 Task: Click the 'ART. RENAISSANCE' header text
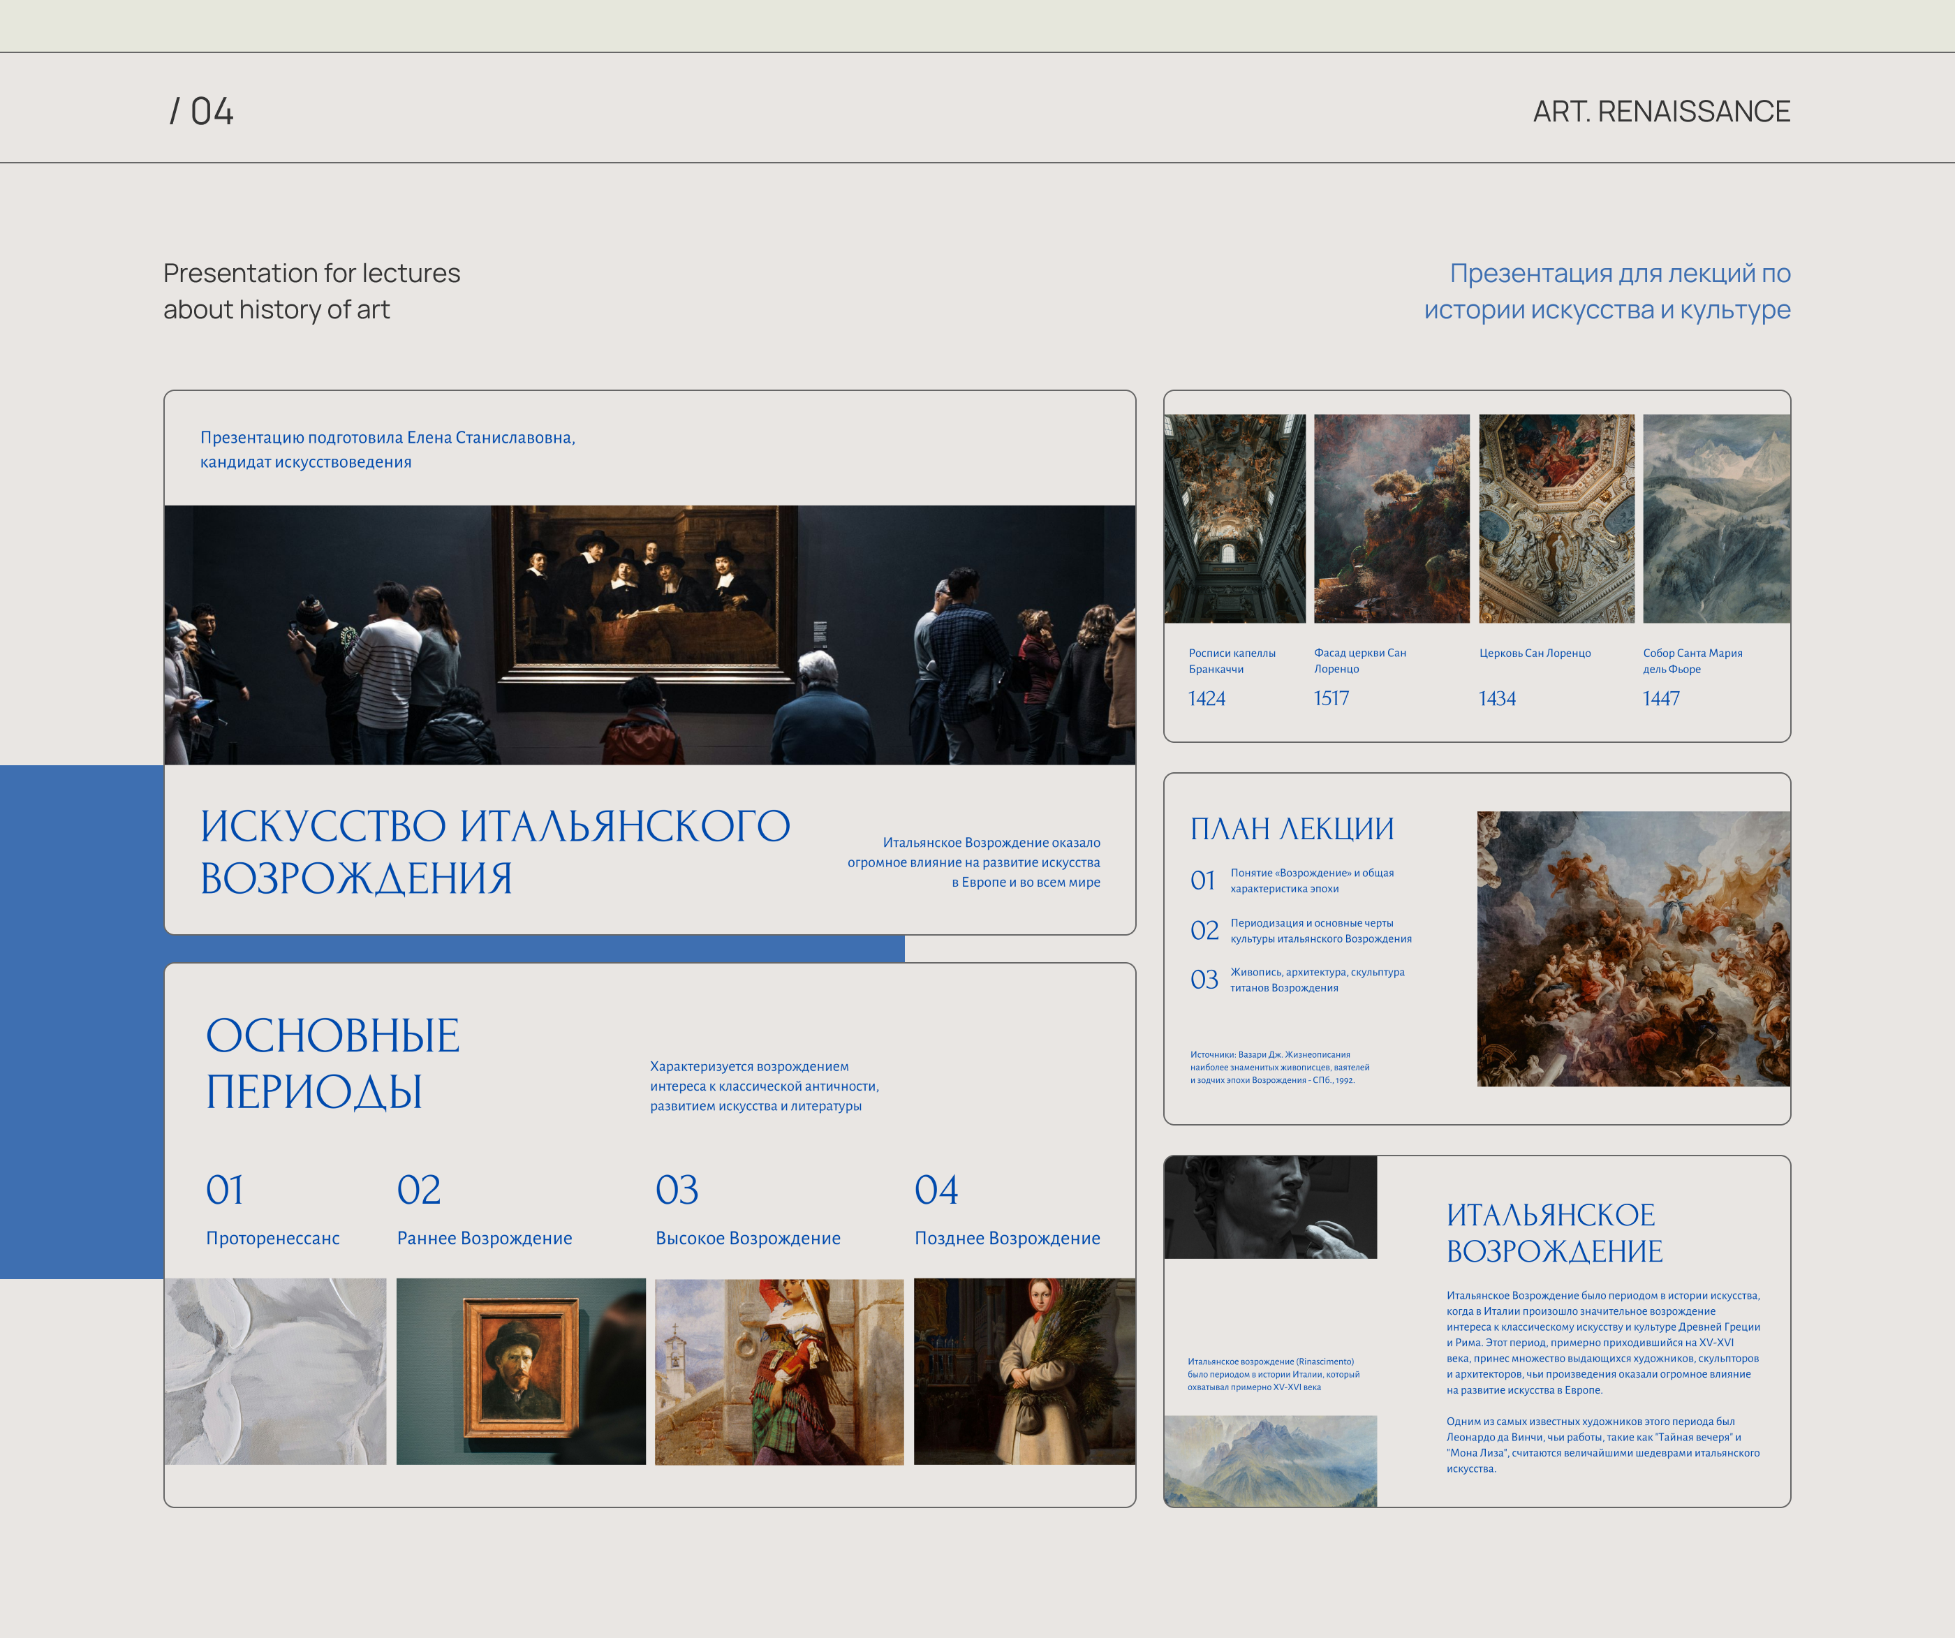coord(1661,112)
